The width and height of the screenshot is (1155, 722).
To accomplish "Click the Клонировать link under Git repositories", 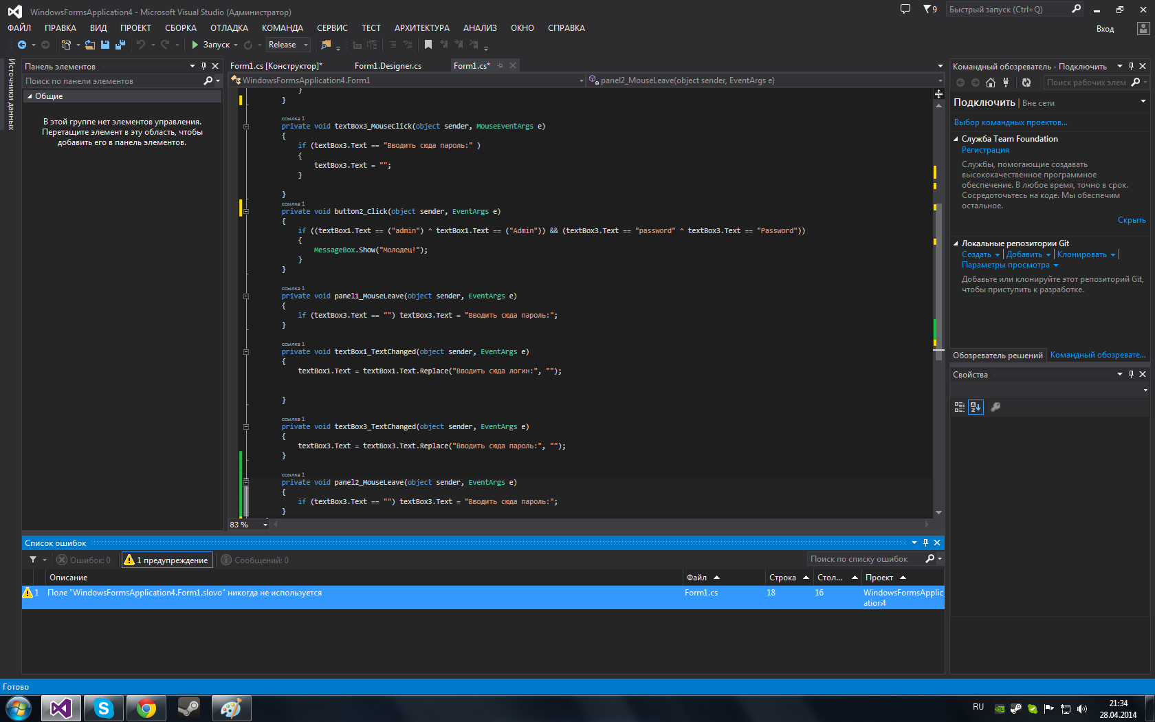I will point(1081,254).
